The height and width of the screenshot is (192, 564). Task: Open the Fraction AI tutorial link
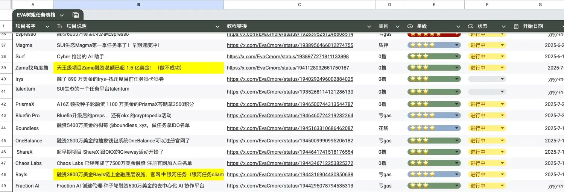click(290, 186)
